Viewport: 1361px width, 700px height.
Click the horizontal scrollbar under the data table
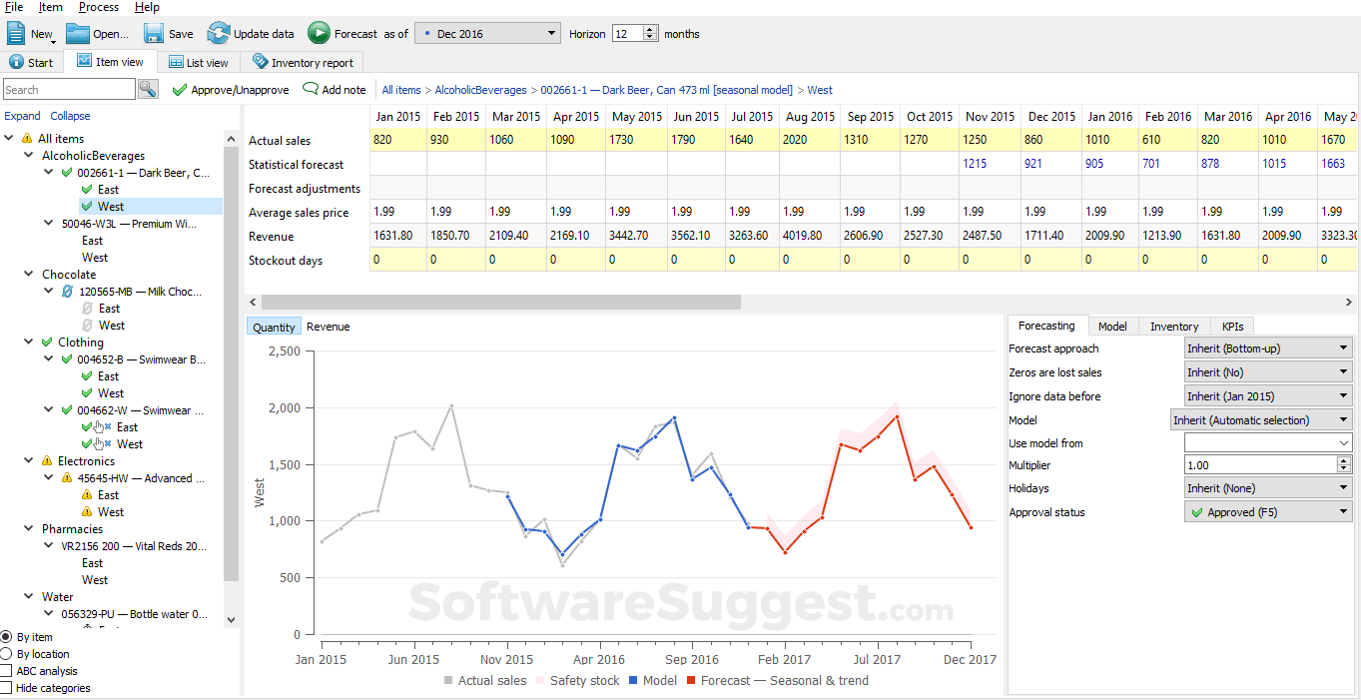coord(501,302)
